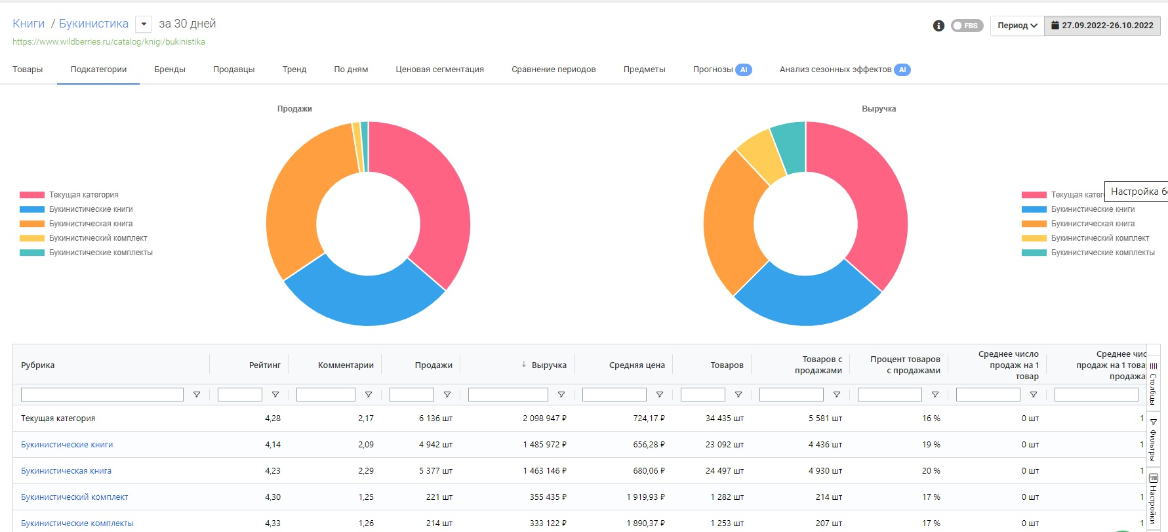
Task: Toggle Букинистические книги in left legend
Action: pyautogui.click(x=77, y=209)
